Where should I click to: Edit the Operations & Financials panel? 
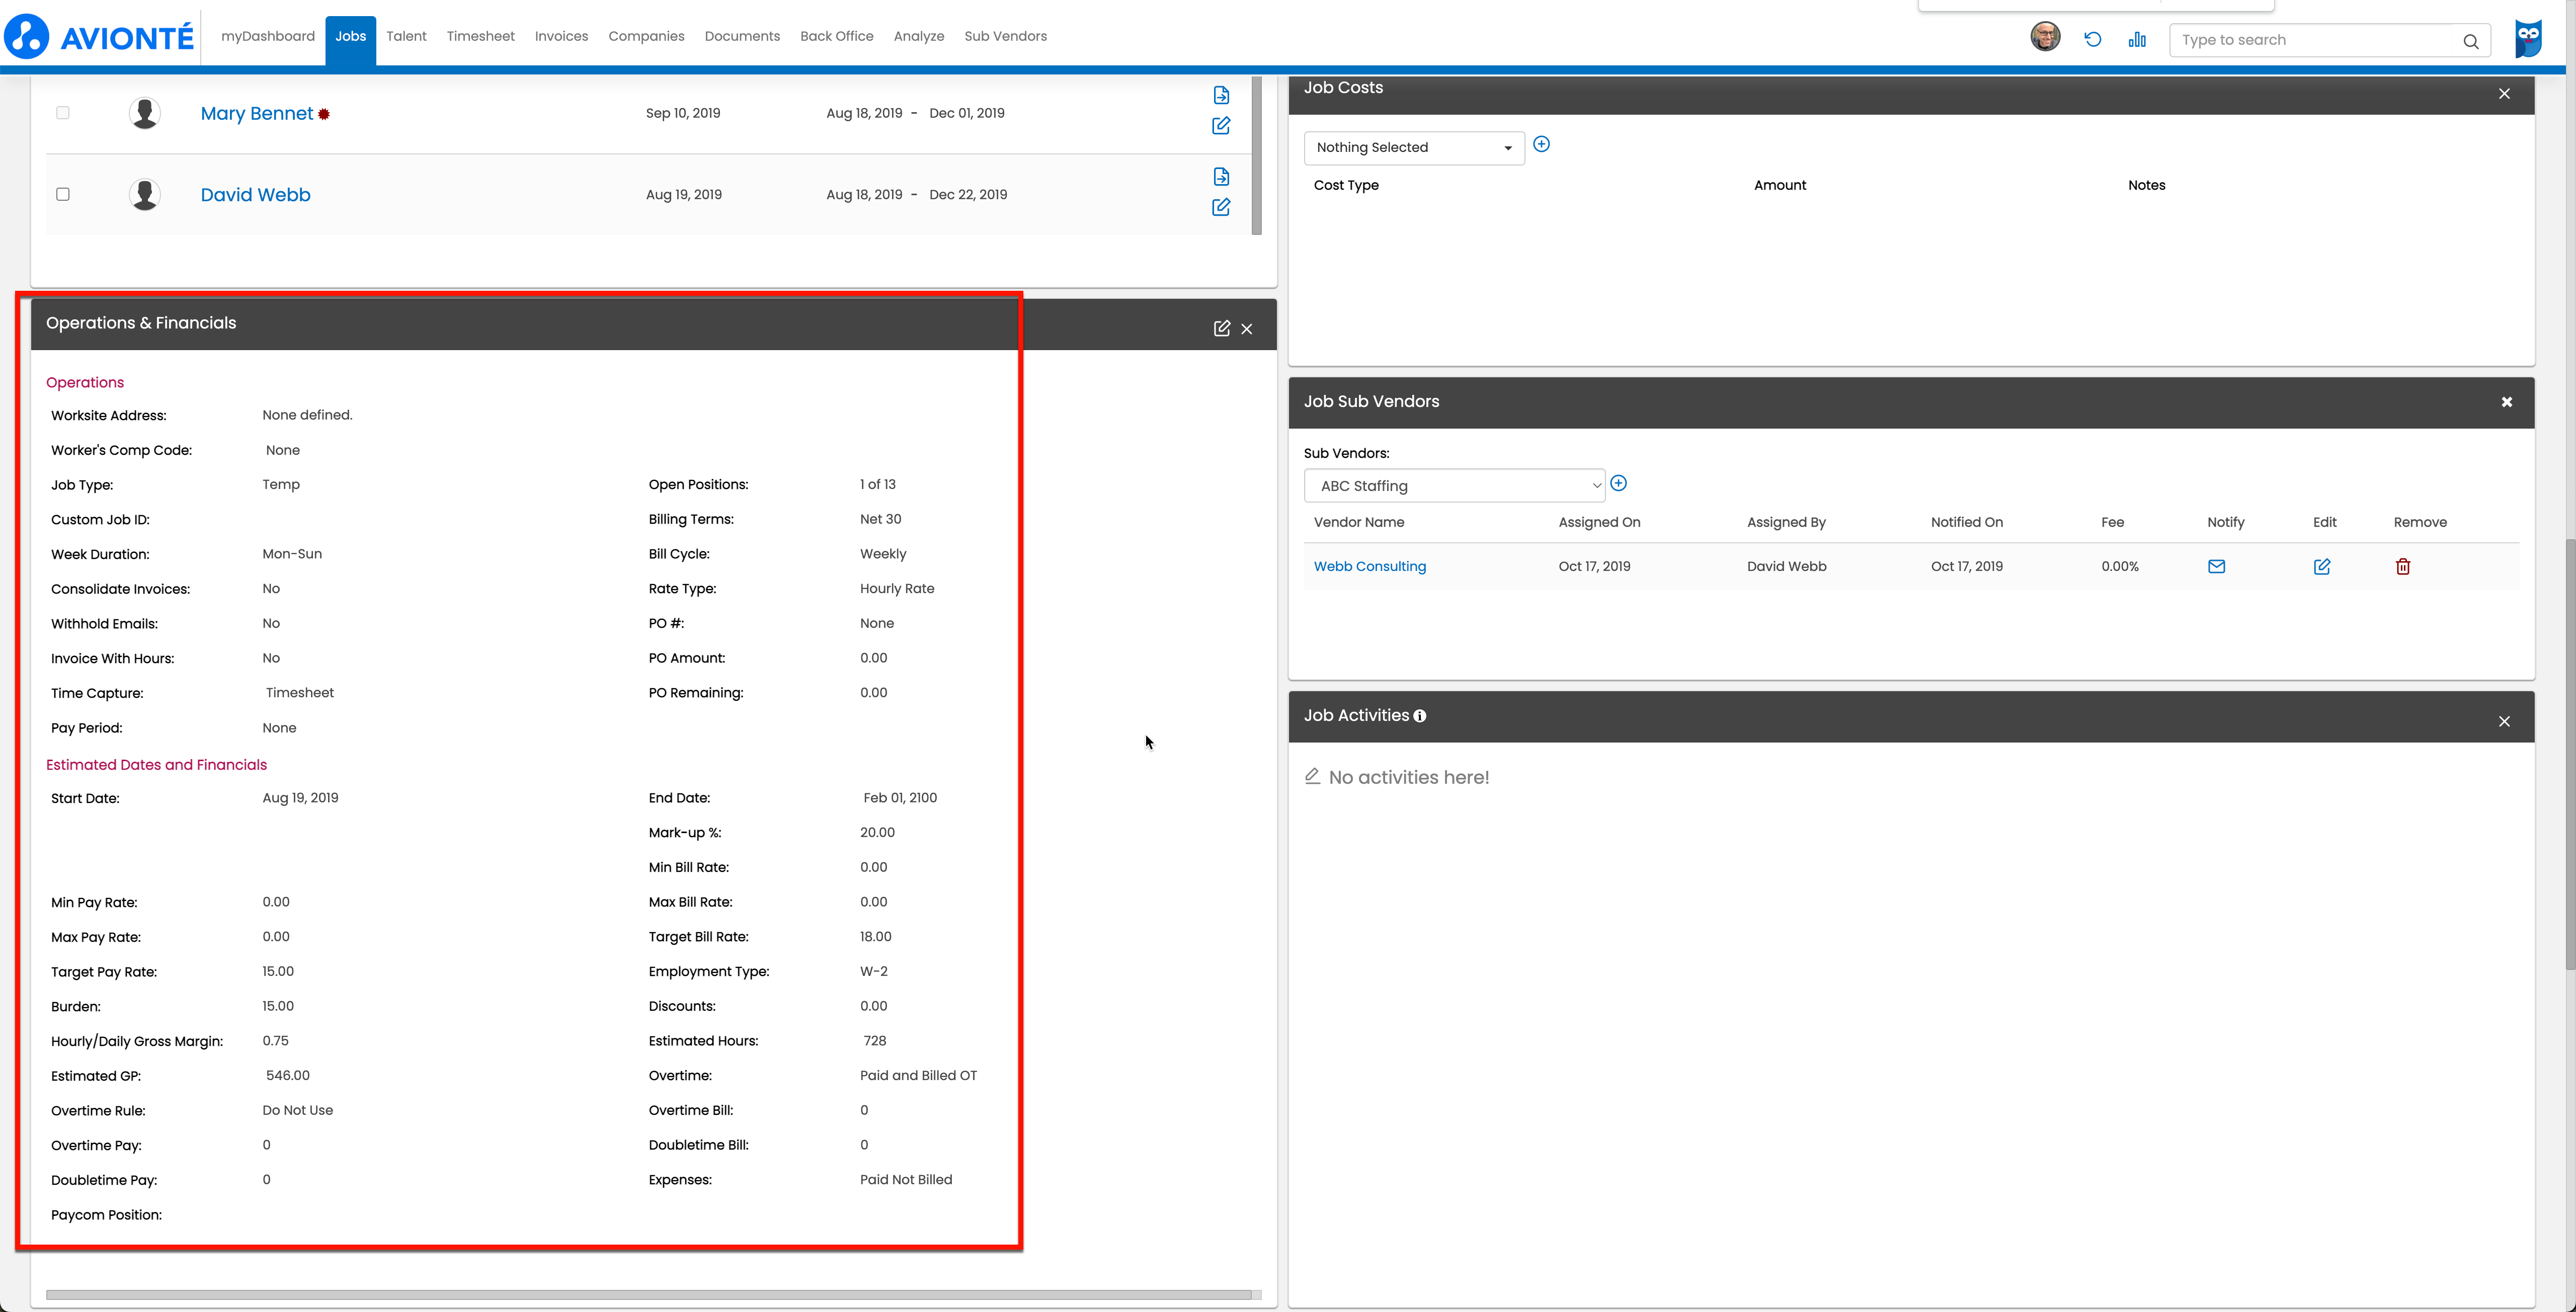point(1221,329)
